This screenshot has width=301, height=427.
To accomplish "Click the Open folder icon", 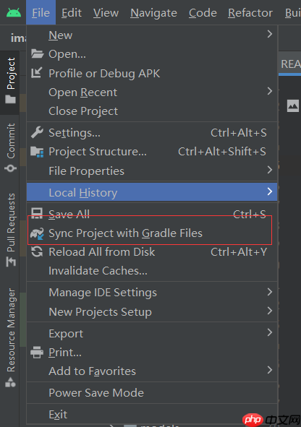I will coord(37,54).
